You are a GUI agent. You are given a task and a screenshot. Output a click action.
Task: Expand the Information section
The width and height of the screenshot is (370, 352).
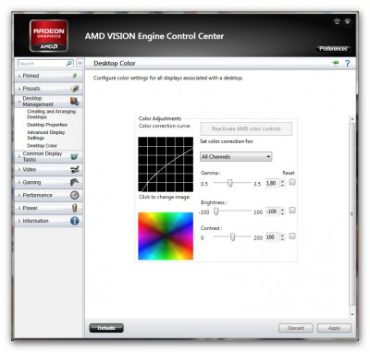(19, 221)
